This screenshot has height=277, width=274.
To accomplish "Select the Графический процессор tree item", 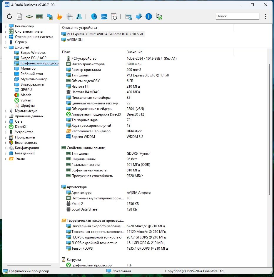I will click(x=36, y=63).
